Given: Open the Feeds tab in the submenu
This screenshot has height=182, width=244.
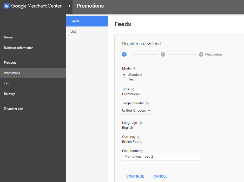Looking at the screenshot, I should tap(87, 21).
